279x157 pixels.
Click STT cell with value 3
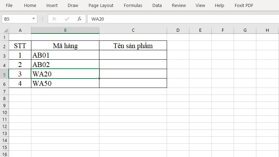click(20, 74)
